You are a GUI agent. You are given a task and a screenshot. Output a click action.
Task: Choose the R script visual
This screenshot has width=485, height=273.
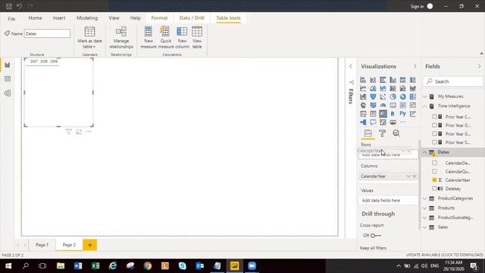point(393,114)
